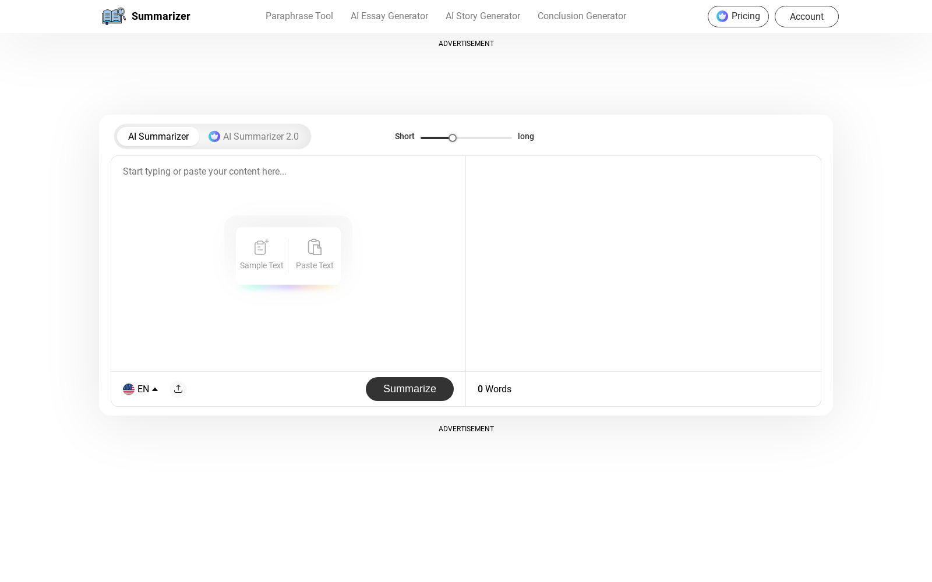Image resolution: width=932 pixels, height=582 pixels.
Task: Click the Summarizer book logo icon
Action: point(114,16)
